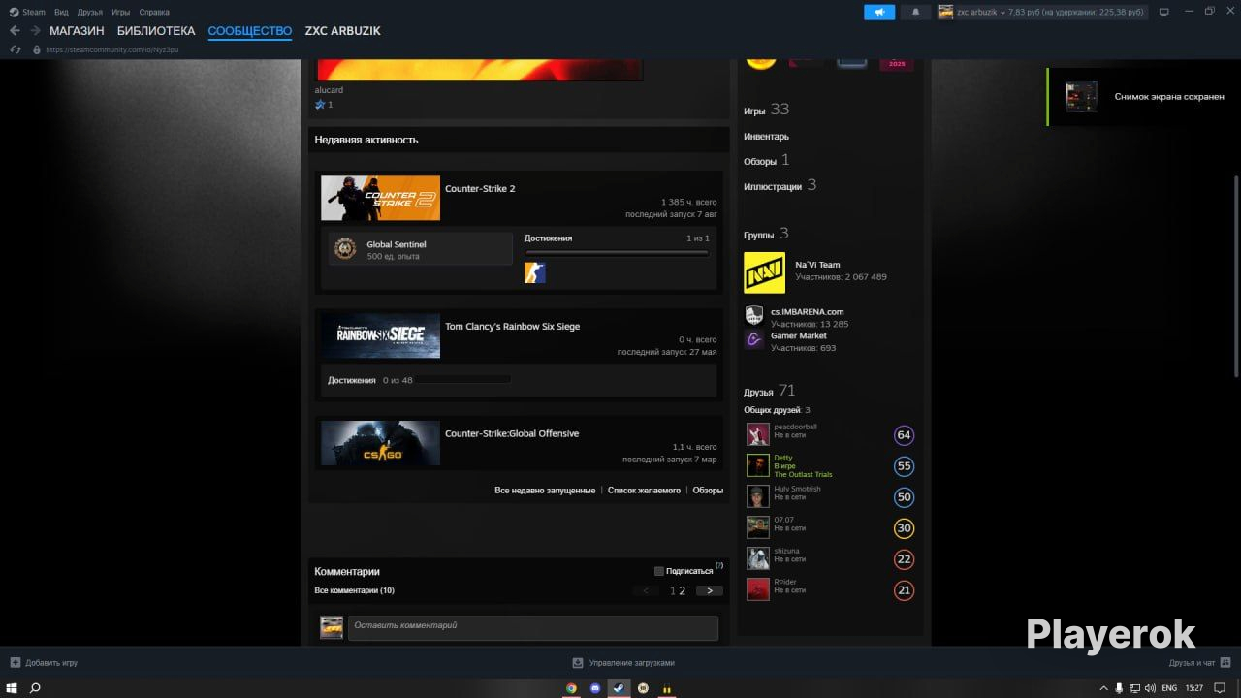
Task: Open Counter-Strike 2 game banner
Action: pyautogui.click(x=380, y=198)
